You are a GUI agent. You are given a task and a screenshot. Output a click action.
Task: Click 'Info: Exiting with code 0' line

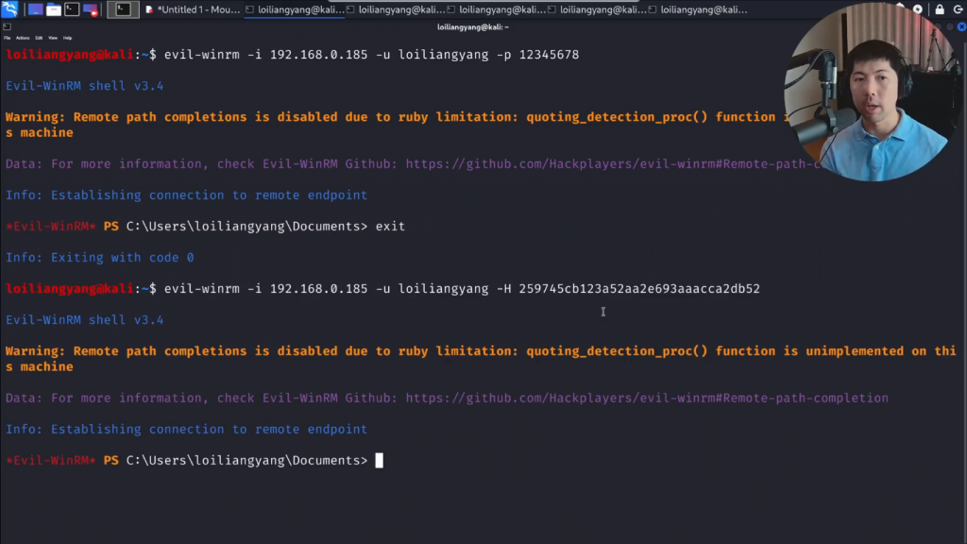coord(100,258)
